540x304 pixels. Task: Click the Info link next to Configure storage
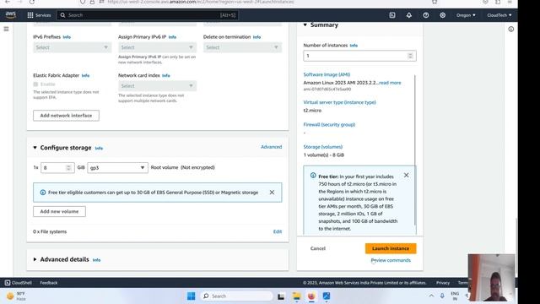pos(99,149)
